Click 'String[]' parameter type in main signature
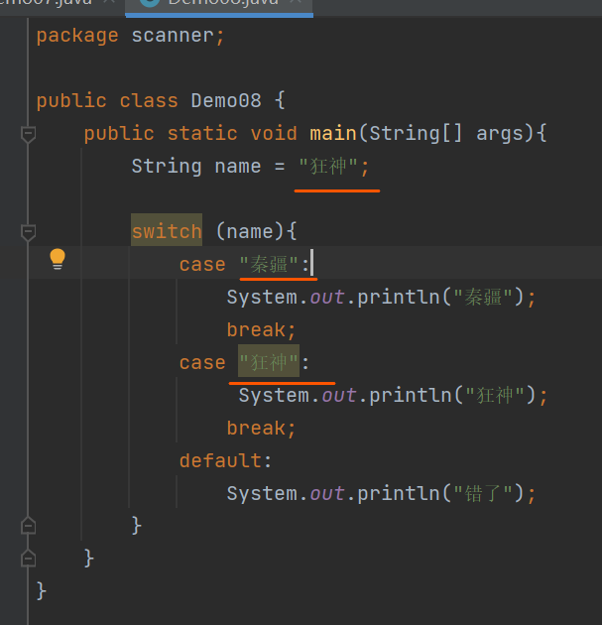Screen dimensions: 602x625 coord(416,134)
